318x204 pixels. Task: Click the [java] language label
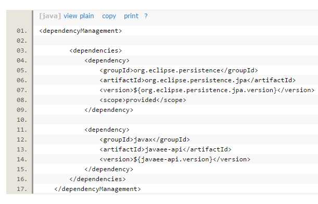tap(50, 16)
